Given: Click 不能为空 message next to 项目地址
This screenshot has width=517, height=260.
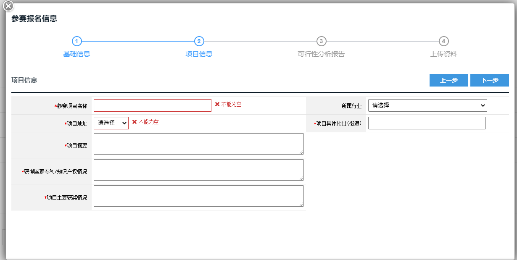Looking at the screenshot, I should (x=149, y=122).
